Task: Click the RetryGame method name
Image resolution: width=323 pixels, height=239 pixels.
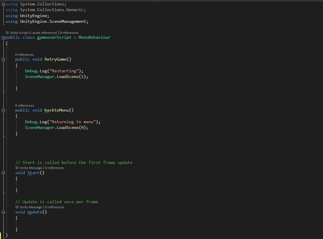Action: tap(55, 59)
